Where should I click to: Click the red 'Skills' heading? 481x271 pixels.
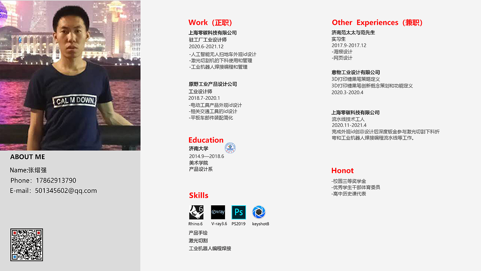pyautogui.click(x=199, y=195)
